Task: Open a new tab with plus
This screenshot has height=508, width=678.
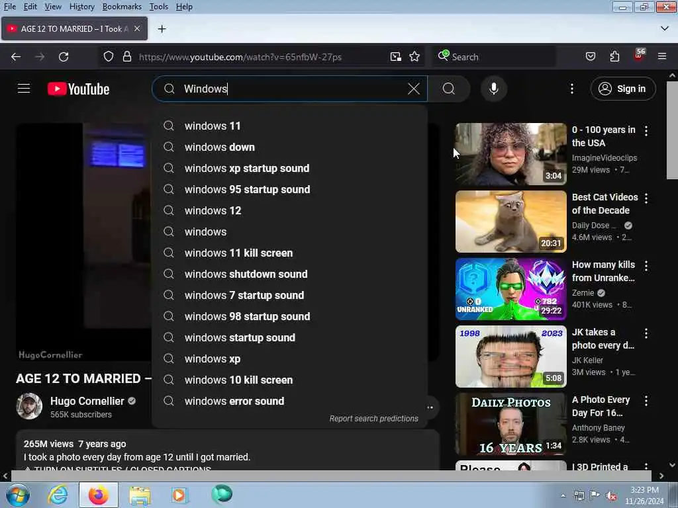Action: click(162, 29)
